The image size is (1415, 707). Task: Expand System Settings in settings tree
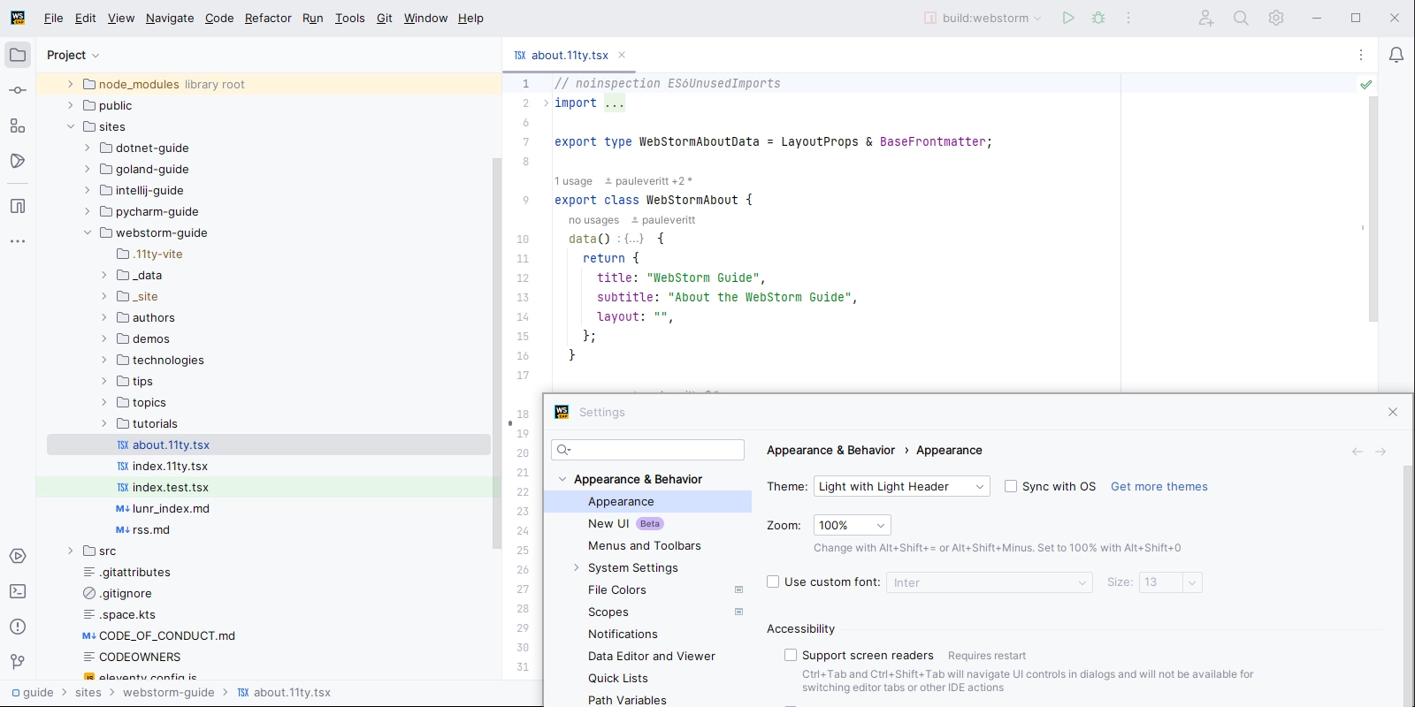pos(577,567)
